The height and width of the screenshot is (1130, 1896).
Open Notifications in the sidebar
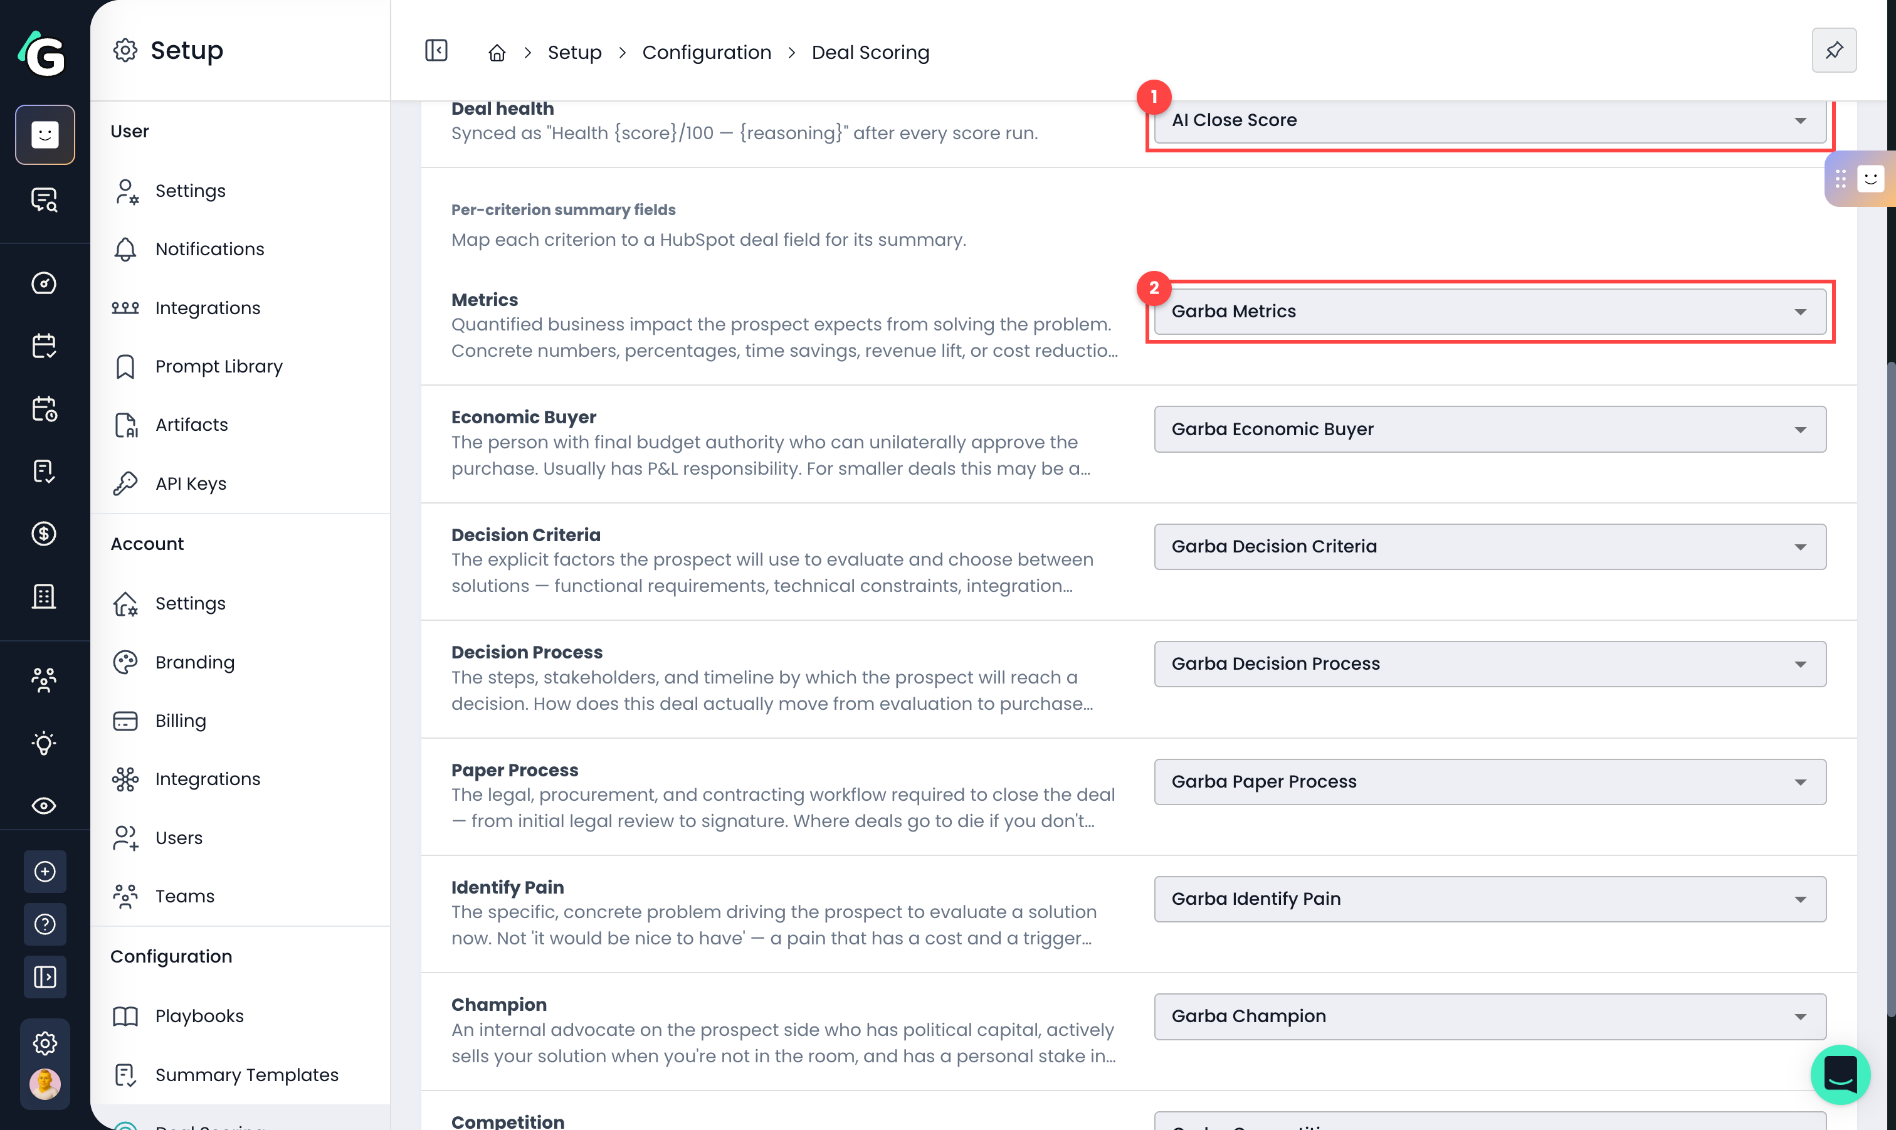[x=241, y=250]
